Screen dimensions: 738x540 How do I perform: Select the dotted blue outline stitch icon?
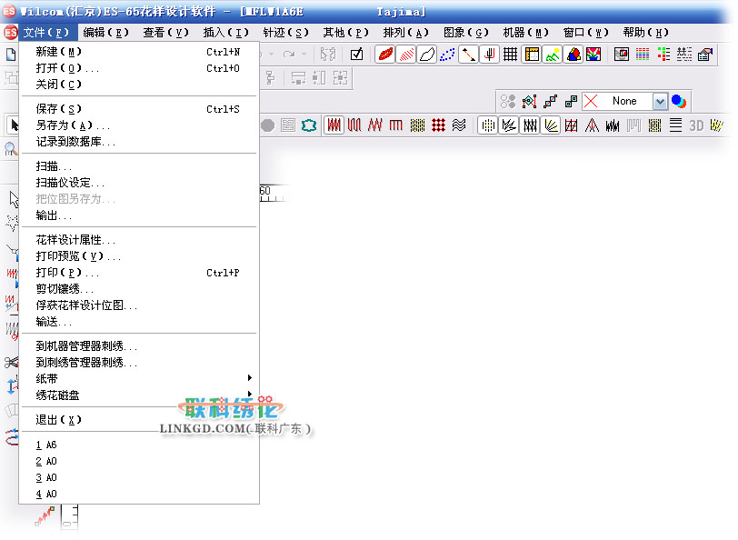(x=447, y=55)
